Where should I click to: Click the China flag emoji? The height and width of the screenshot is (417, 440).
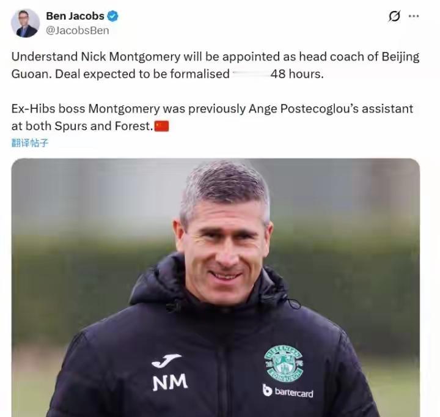162,126
